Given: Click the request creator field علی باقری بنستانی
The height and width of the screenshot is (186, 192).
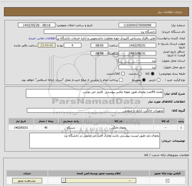Looking at the screenshot, I should [106, 38].
